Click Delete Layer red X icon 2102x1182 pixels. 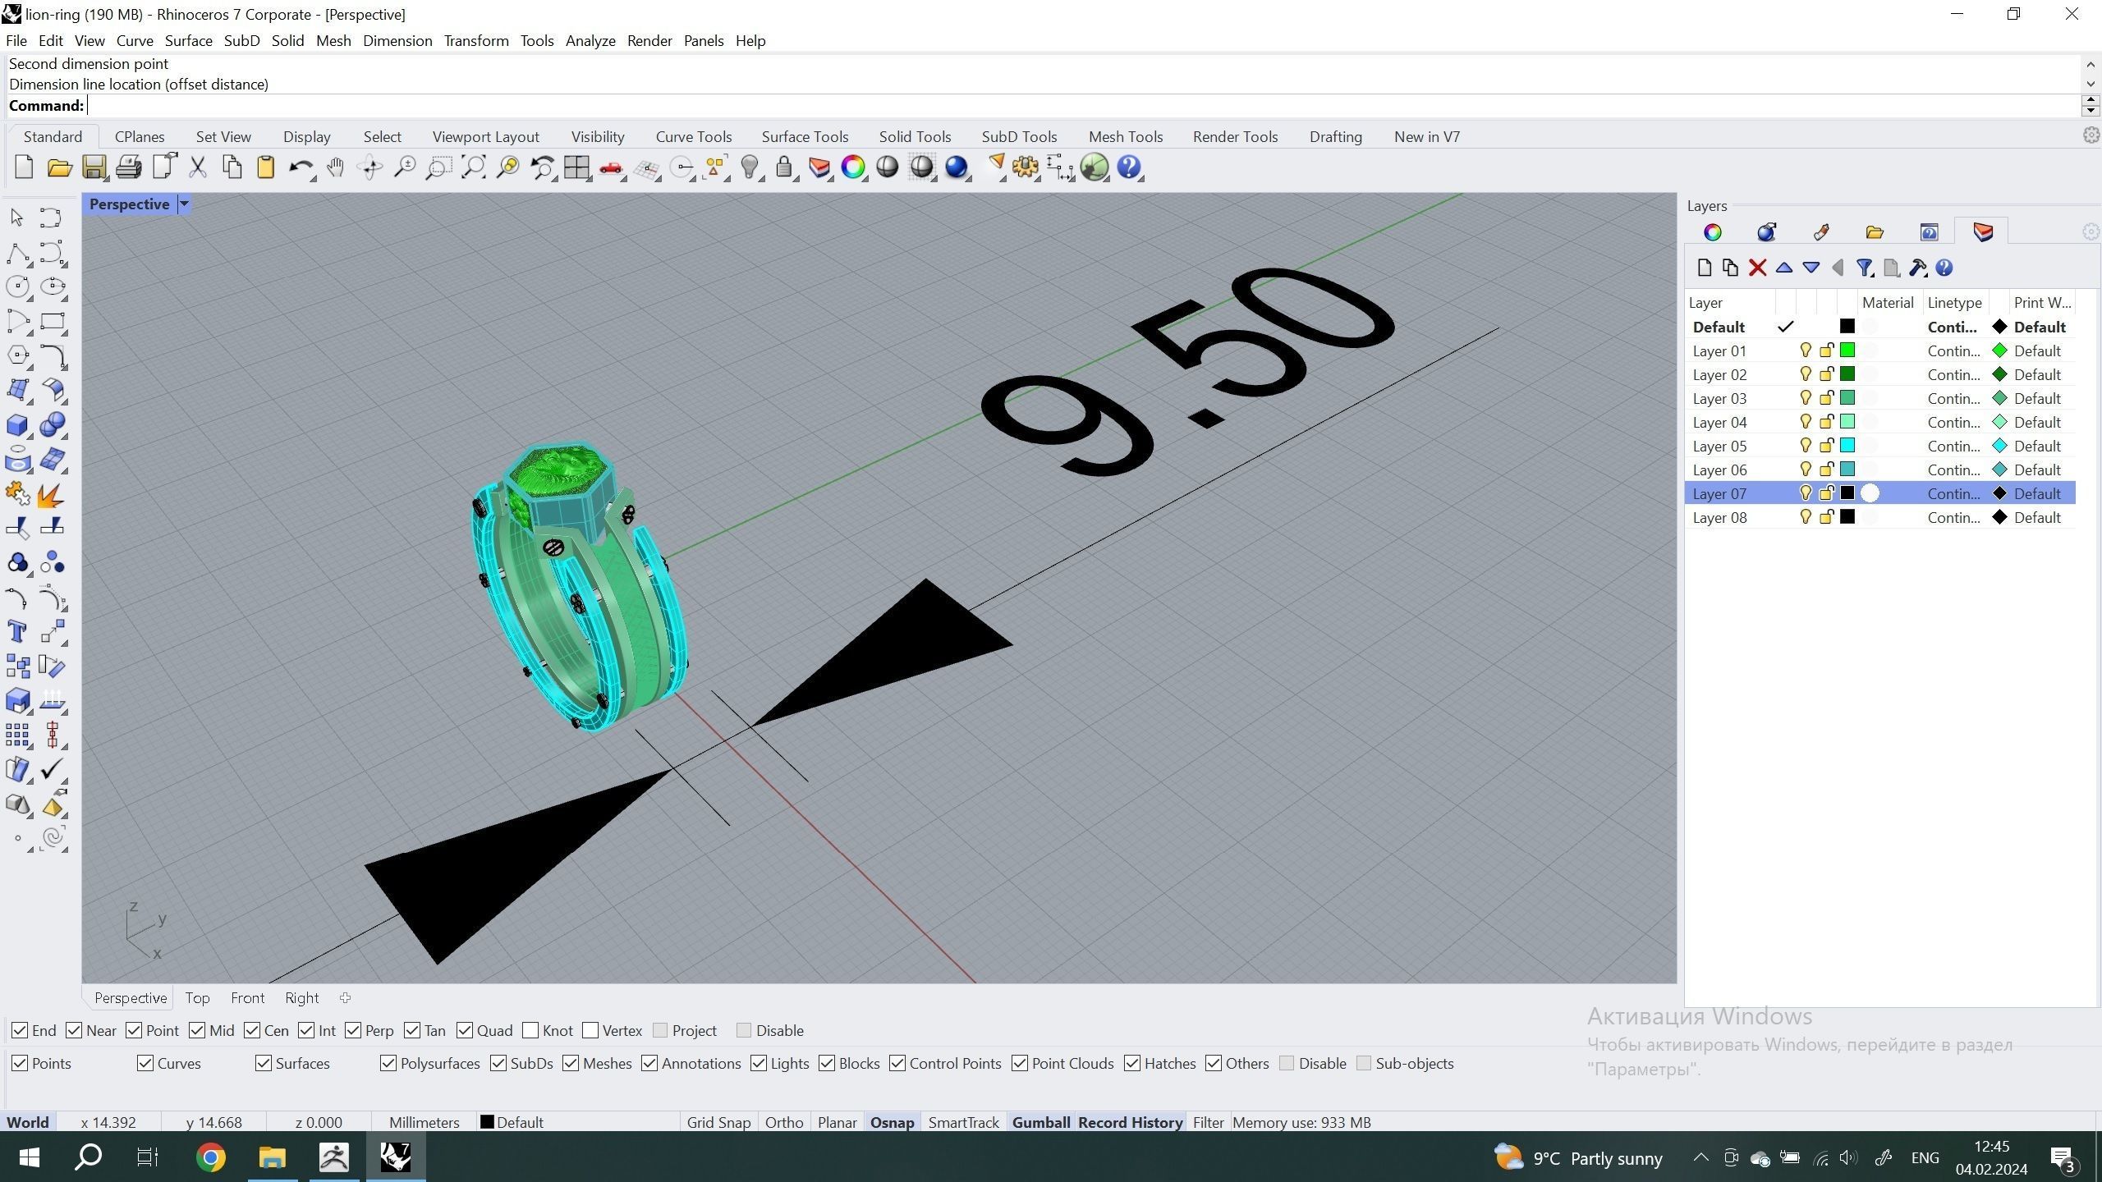1757,268
